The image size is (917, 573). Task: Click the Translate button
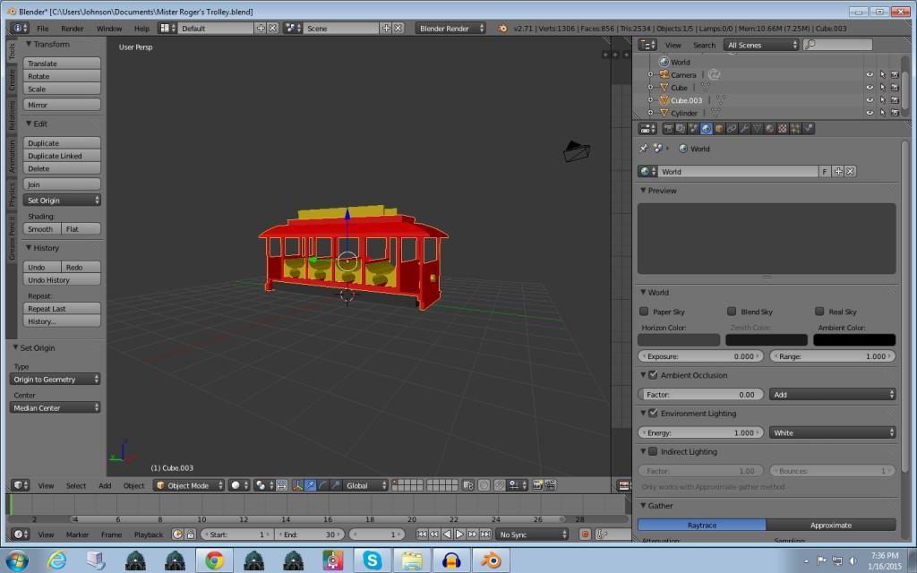[x=62, y=64]
